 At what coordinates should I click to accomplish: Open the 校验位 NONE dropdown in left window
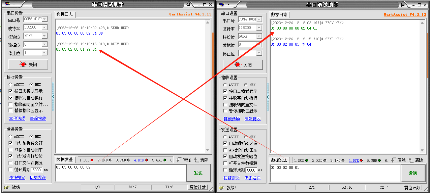tap(44, 36)
